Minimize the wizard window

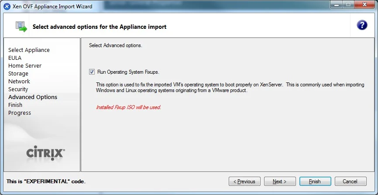(x=336, y=4)
